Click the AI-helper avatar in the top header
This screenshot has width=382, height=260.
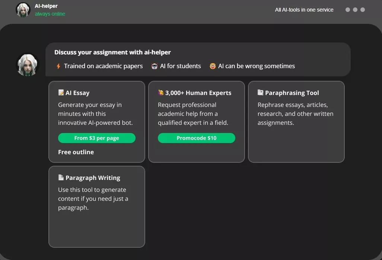(23, 10)
